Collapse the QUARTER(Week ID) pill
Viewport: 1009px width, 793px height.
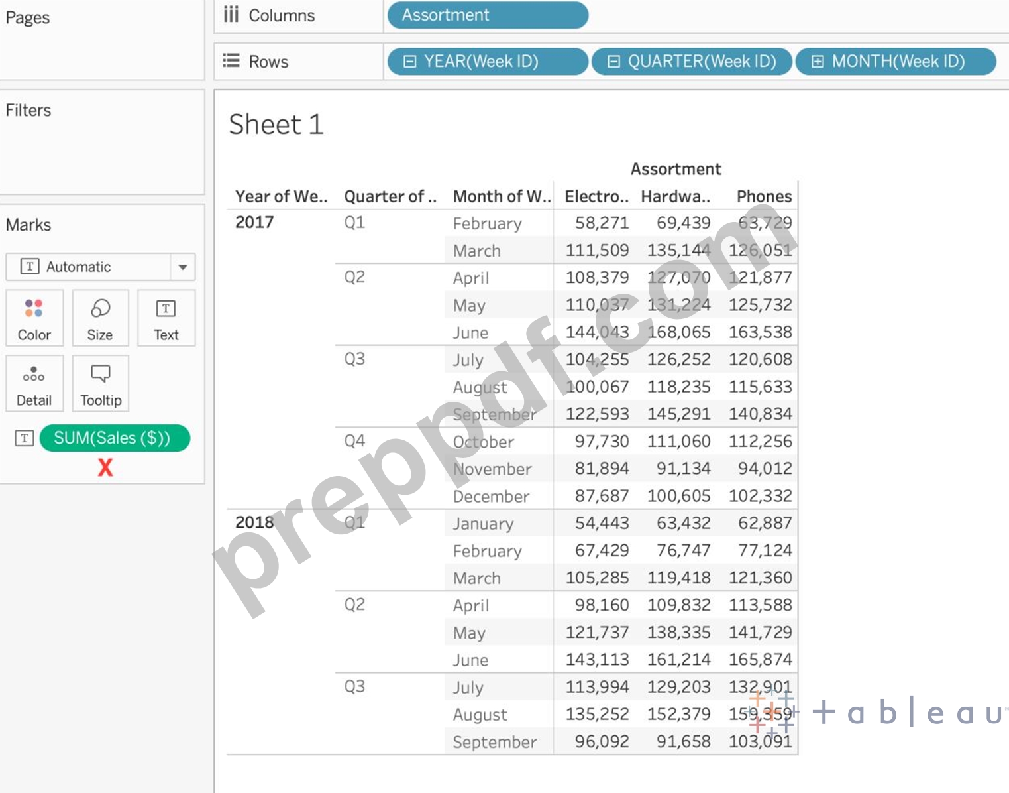(x=614, y=62)
